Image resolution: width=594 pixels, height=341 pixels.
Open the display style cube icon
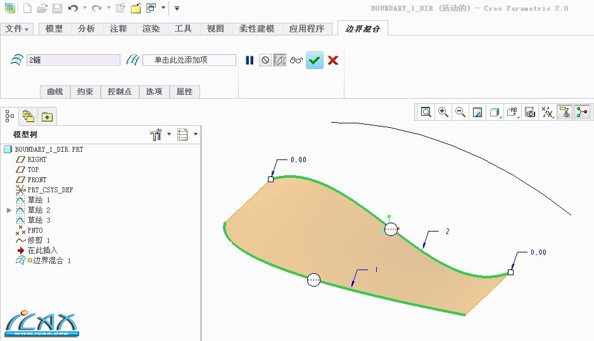[x=495, y=113]
